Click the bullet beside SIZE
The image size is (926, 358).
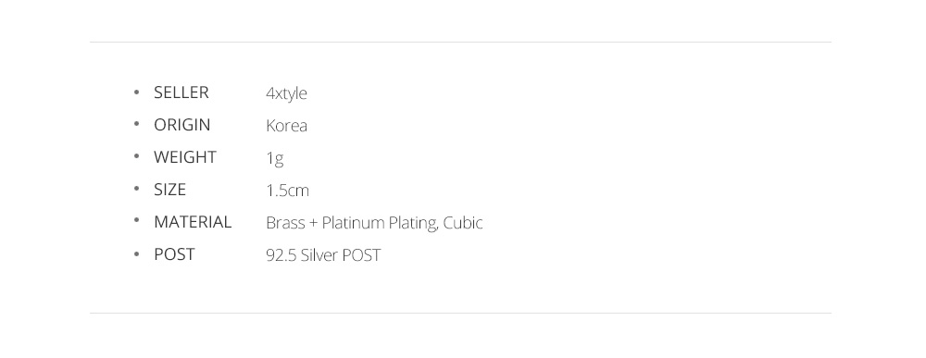136,189
